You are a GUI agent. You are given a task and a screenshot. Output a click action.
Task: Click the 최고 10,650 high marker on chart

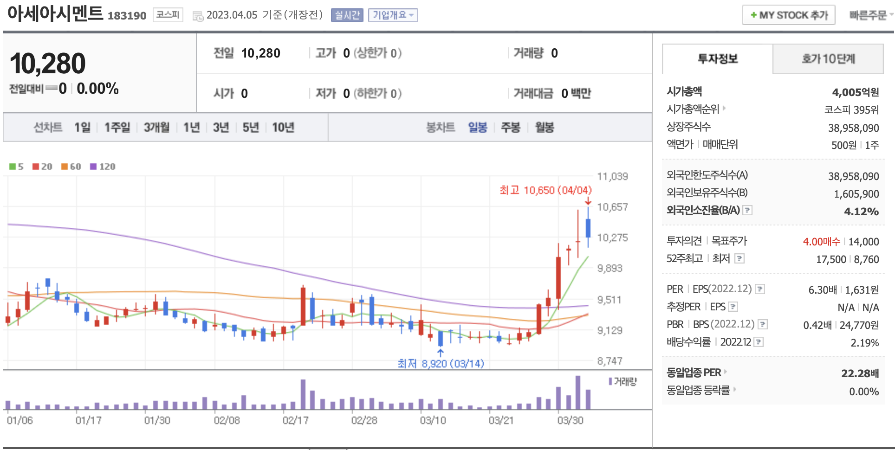coord(545,190)
